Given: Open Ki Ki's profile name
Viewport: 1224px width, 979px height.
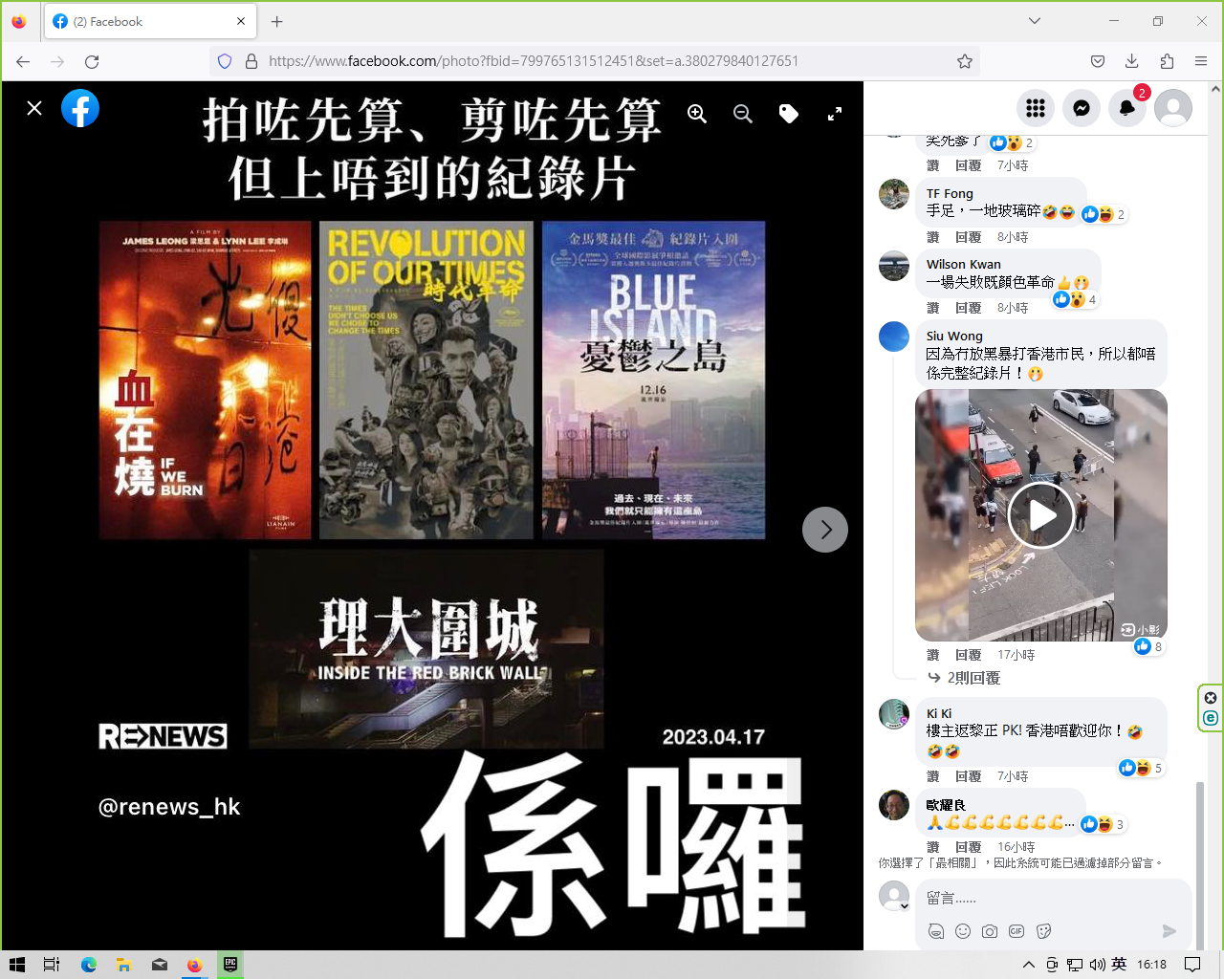Looking at the screenshot, I should pyautogui.click(x=939, y=713).
